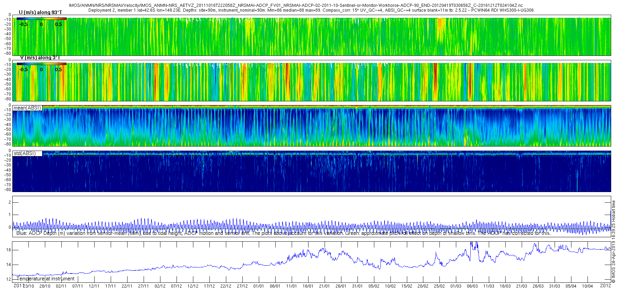
Task: Select the 28/10 date tick label
Action: coord(45,286)
